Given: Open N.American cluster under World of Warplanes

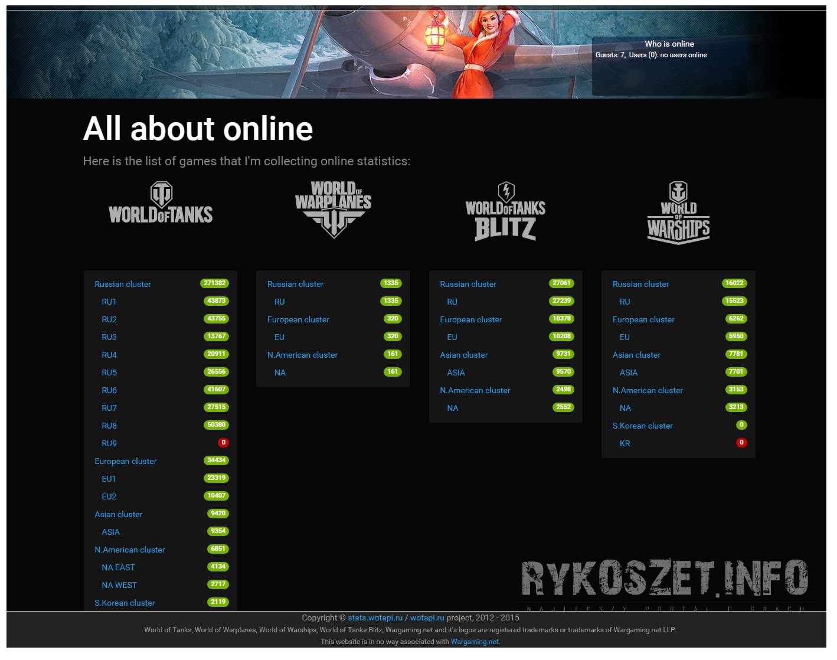Looking at the screenshot, I should [302, 355].
